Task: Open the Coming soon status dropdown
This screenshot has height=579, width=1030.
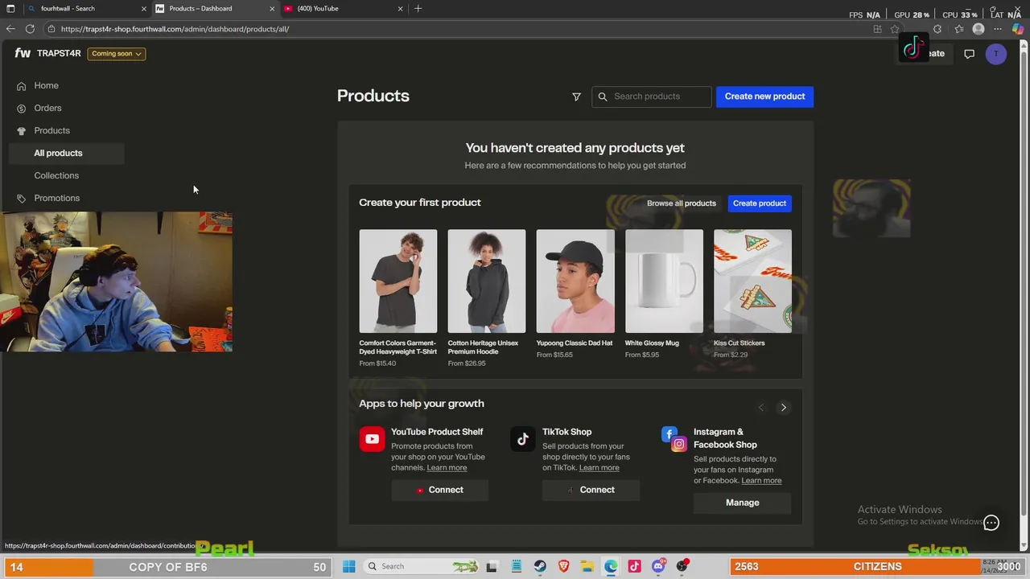Action: pyautogui.click(x=117, y=54)
